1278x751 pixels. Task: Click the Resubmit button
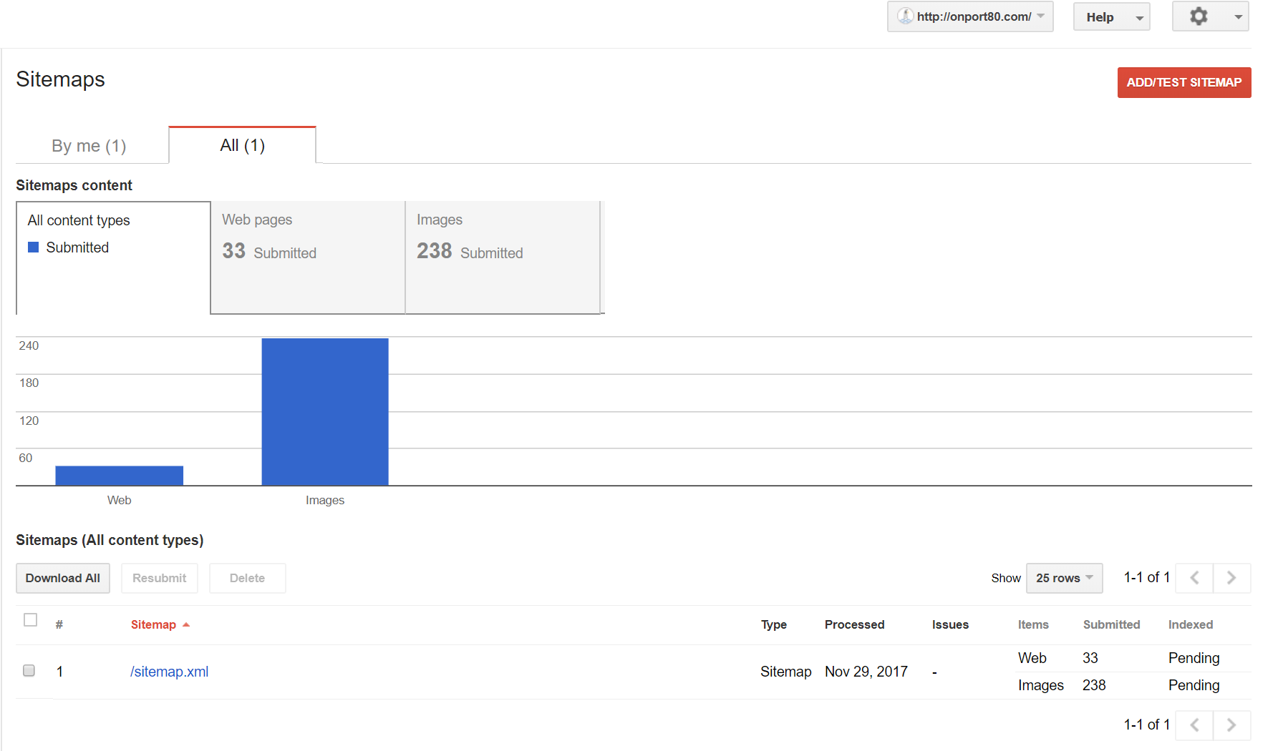click(160, 578)
